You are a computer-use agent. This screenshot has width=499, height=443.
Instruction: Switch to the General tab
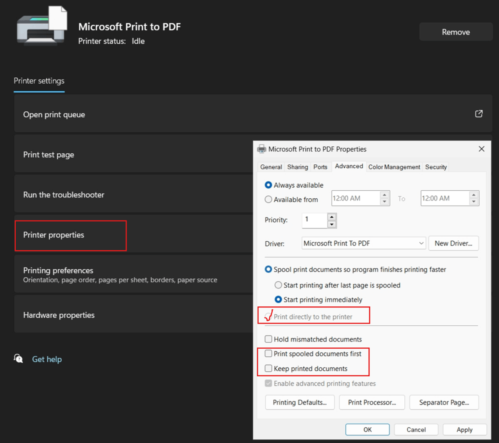point(271,167)
